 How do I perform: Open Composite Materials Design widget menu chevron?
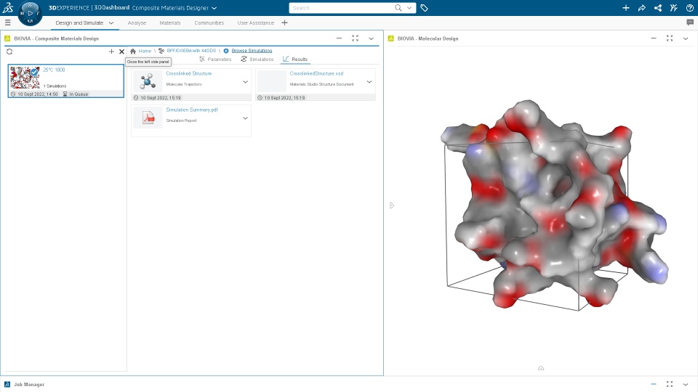pyautogui.click(x=371, y=38)
